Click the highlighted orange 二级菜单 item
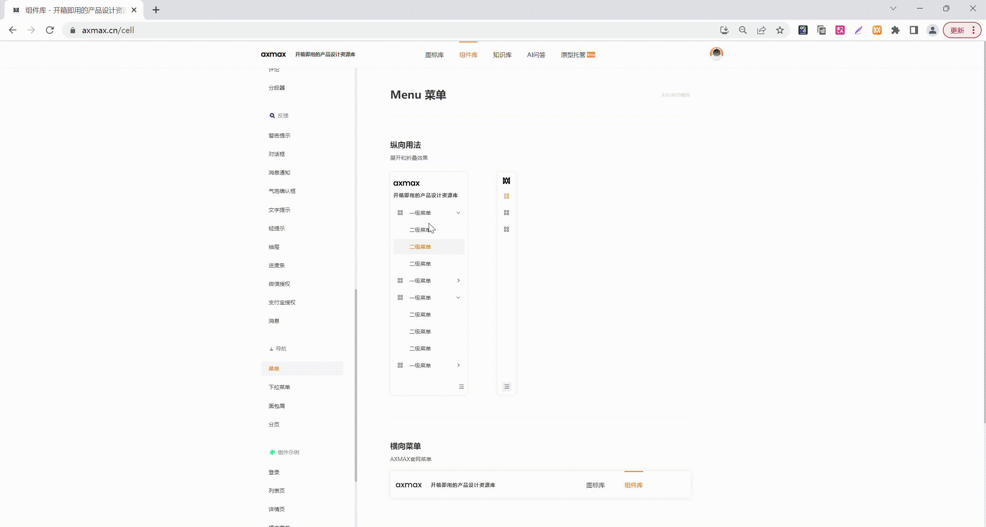 (420, 247)
